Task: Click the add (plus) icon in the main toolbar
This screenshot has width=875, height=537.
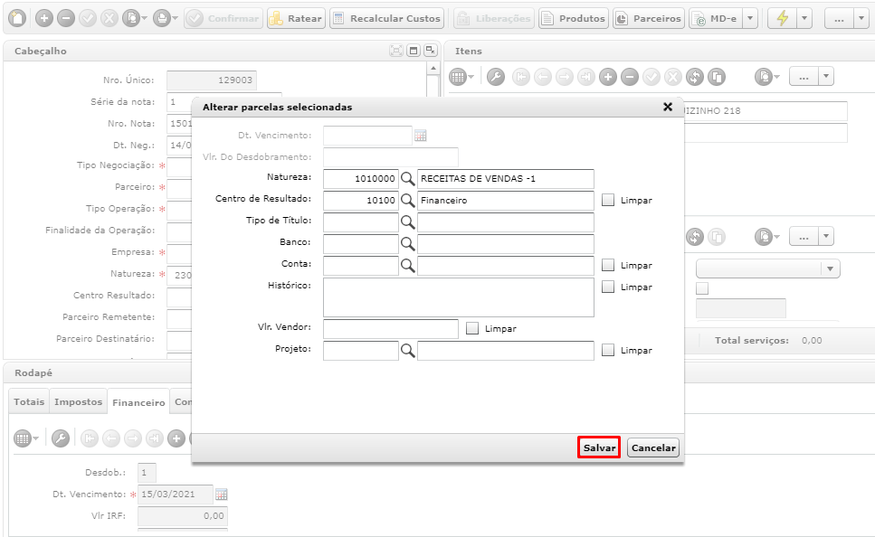Action: click(44, 18)
